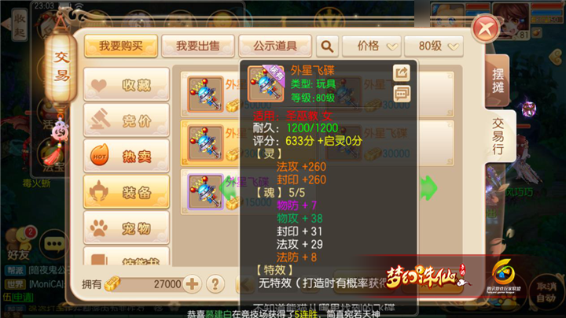Open the 竞价 auction category
Image resolution: width=566 pixels, height=318 pixels.
point(127,120)
